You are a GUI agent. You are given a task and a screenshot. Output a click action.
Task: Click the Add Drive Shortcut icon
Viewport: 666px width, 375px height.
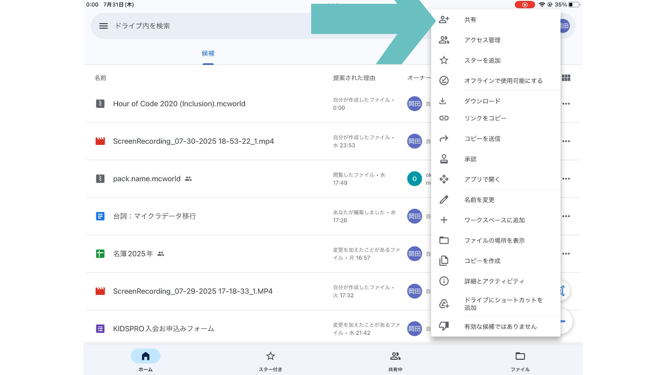point(444,304)
